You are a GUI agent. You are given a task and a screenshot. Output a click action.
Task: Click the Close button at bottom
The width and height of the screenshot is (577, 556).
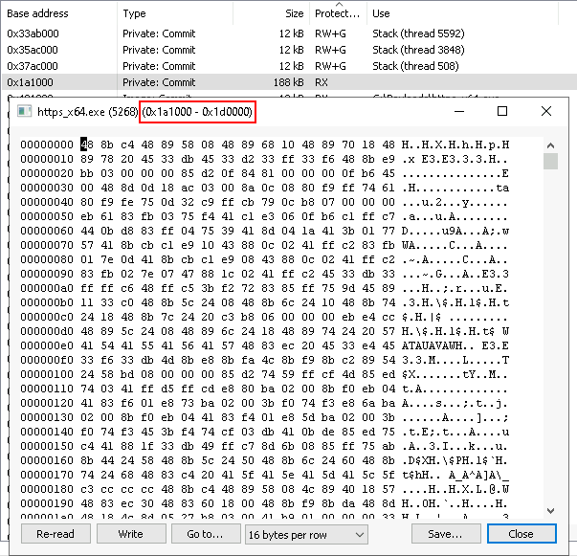tap(521, 534)
